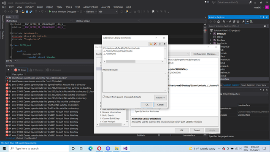This screenshot has height=152, width=270.
Task: Move the selected directory line up
Action: (x=165, y=44)
